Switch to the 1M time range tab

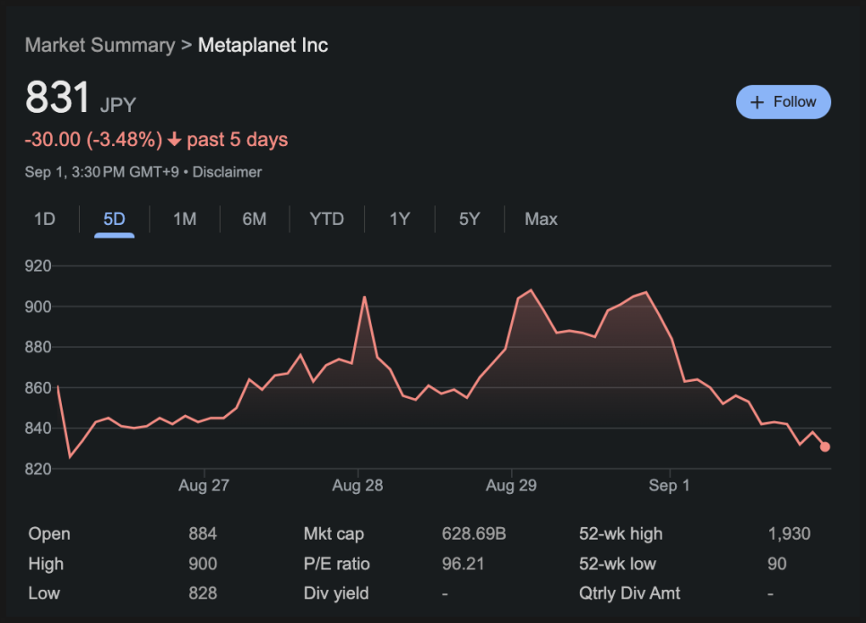tap(185, 220)
